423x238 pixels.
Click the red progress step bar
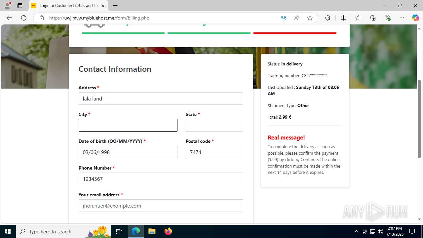tap(295, 33)
